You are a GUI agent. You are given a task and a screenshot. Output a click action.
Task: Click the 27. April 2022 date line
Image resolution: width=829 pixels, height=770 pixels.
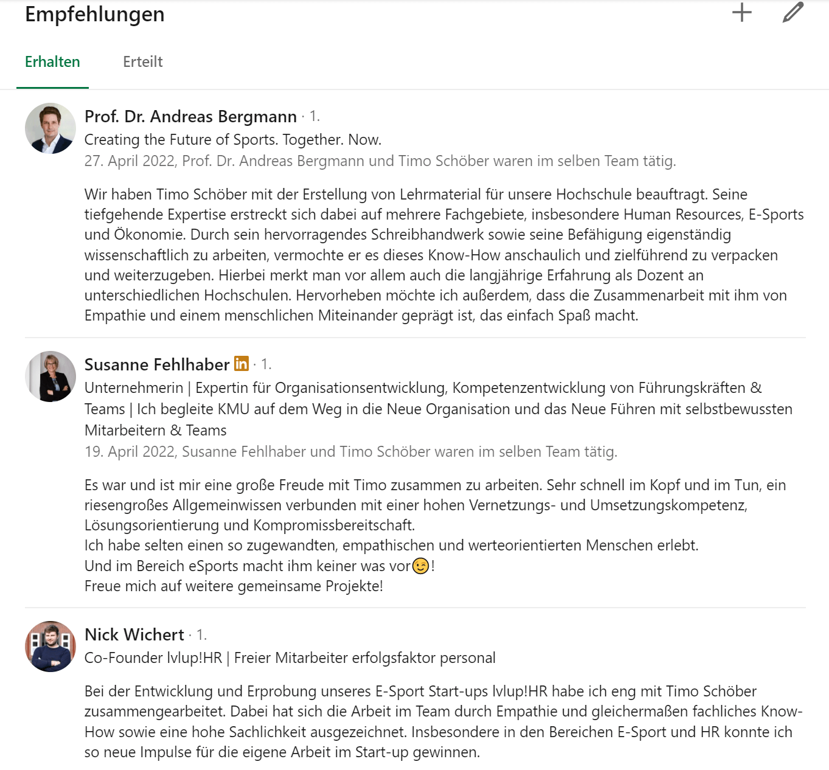tap(380, 161)
